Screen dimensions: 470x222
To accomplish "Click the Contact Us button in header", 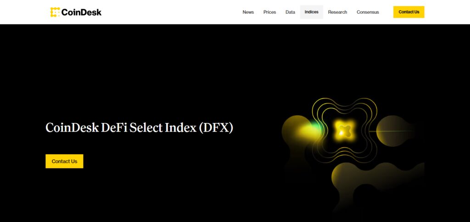I will click(409, 12).
